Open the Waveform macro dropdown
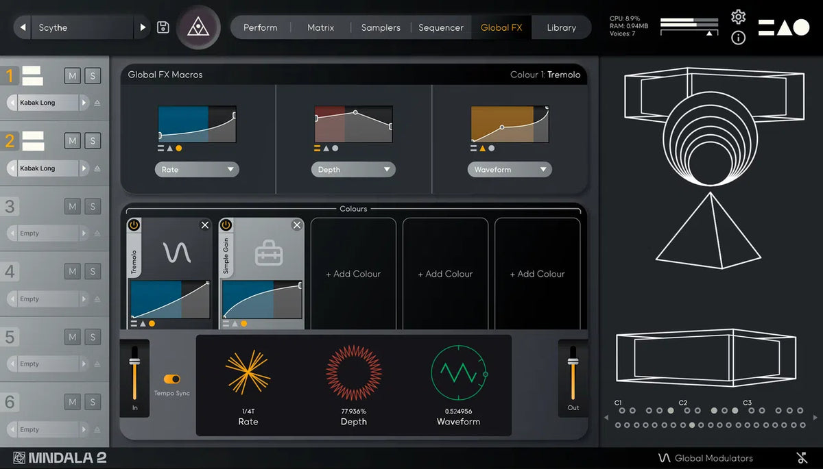Screen dimensions: 823x469 tap(509, 170)
